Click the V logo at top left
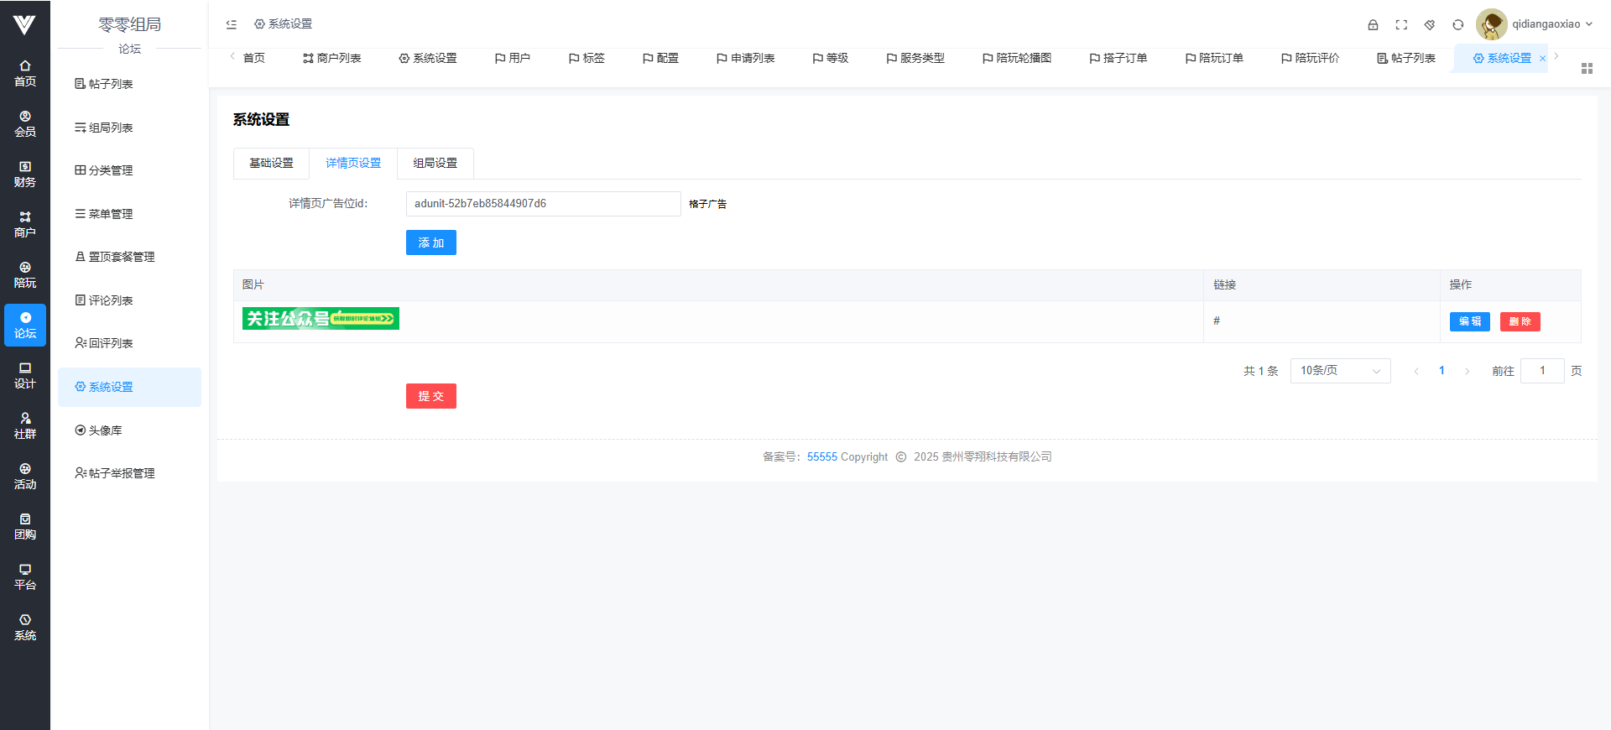The image size is (1611, 730). (24, 25)
